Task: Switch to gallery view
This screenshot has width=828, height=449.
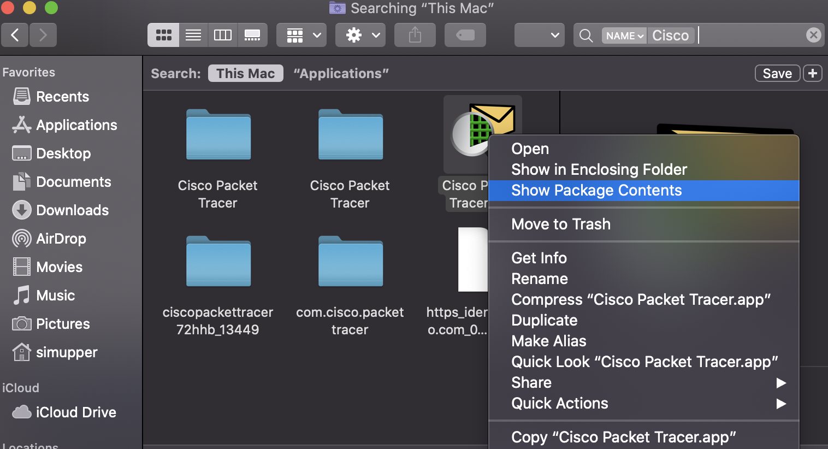Action: click(x=252, y=35)
